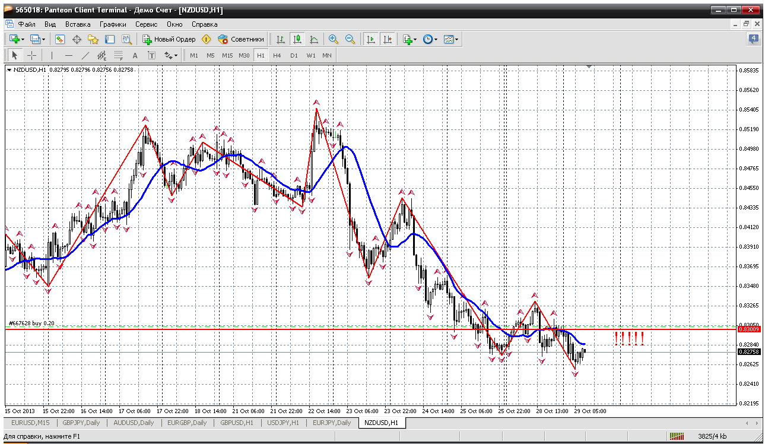Open the Strategy Tester icon

(x=126, y=39)
